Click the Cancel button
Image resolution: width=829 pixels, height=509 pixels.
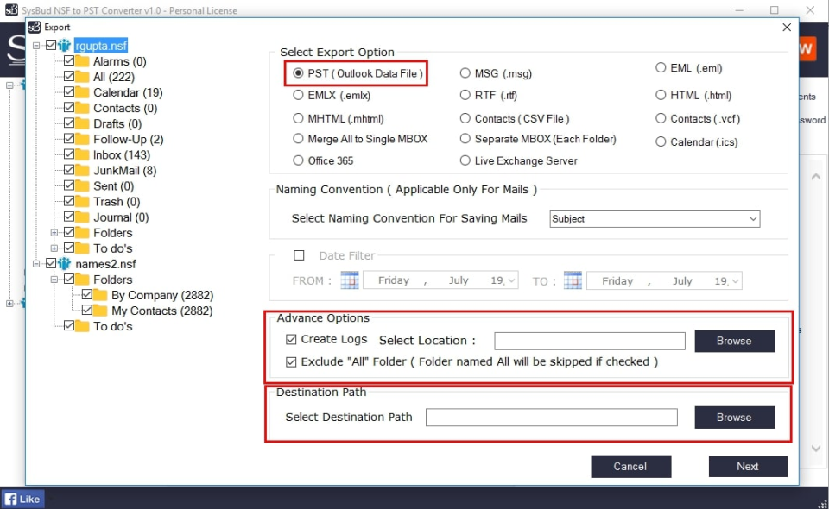pyautogui.click(x=630, y=466)
